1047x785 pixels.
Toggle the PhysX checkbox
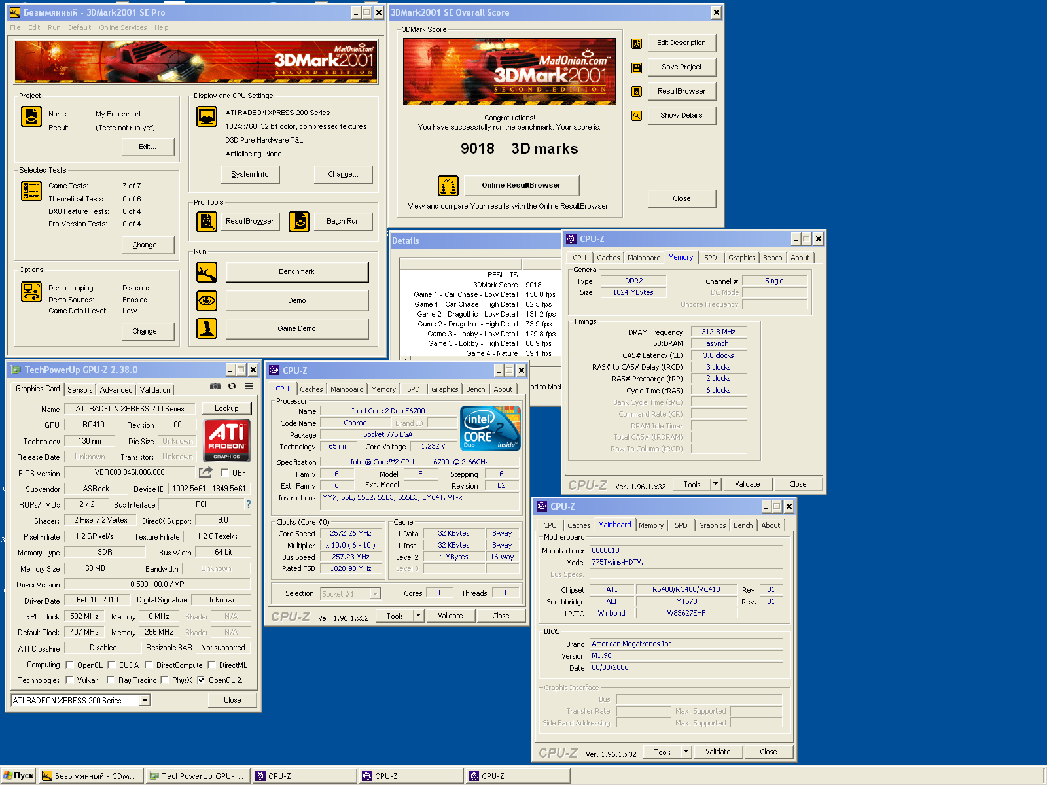164,680
